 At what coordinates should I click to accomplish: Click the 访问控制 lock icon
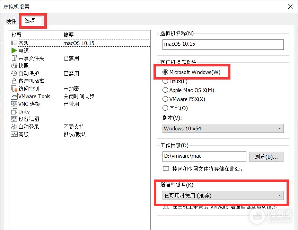14,89
